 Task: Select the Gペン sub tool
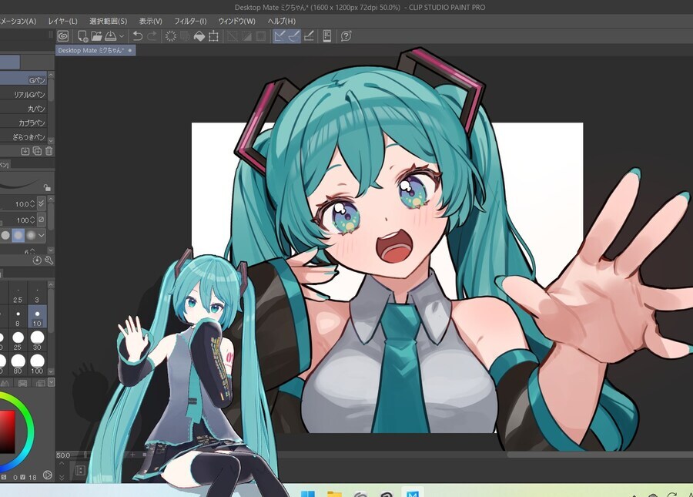point(23,79)
